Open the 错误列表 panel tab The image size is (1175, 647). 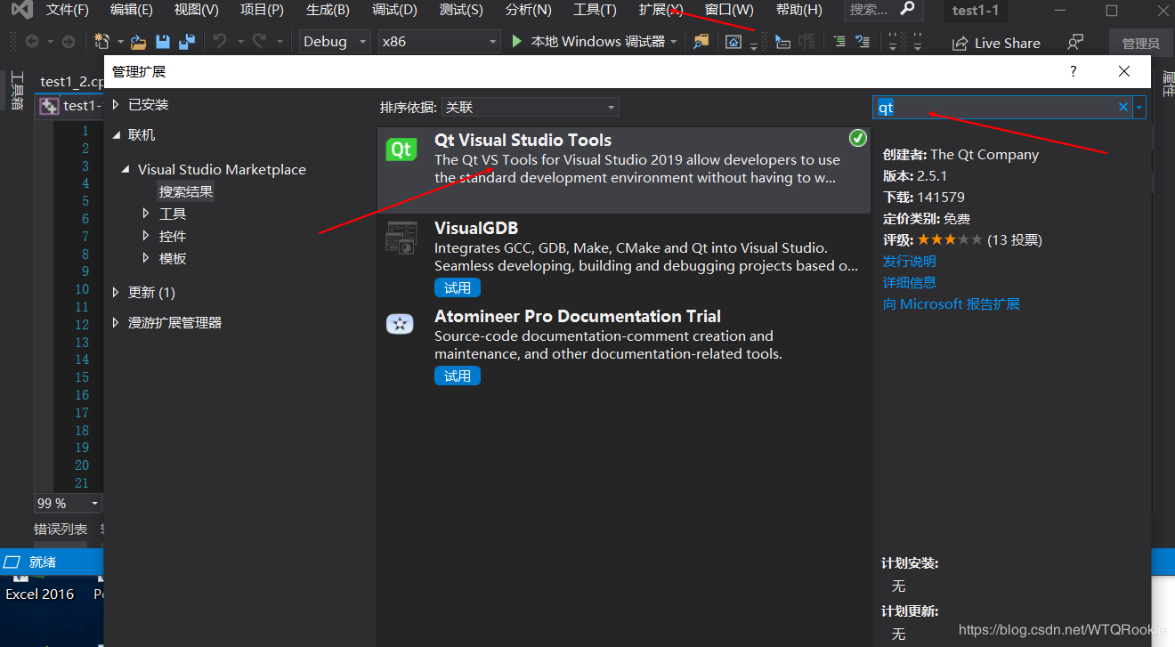[x=61, y=530]
